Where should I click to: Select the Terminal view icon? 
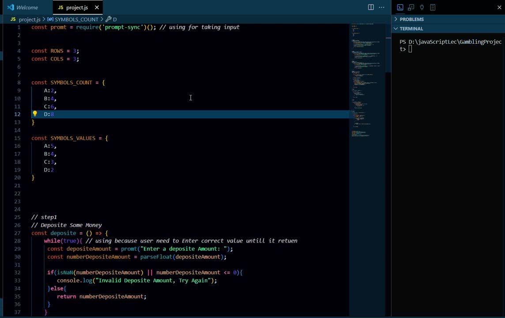pos(400,8)
